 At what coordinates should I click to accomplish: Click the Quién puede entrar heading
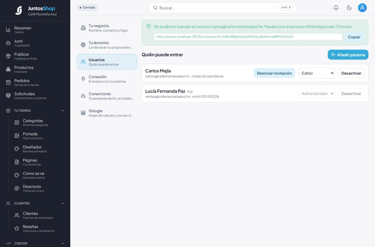162,55
